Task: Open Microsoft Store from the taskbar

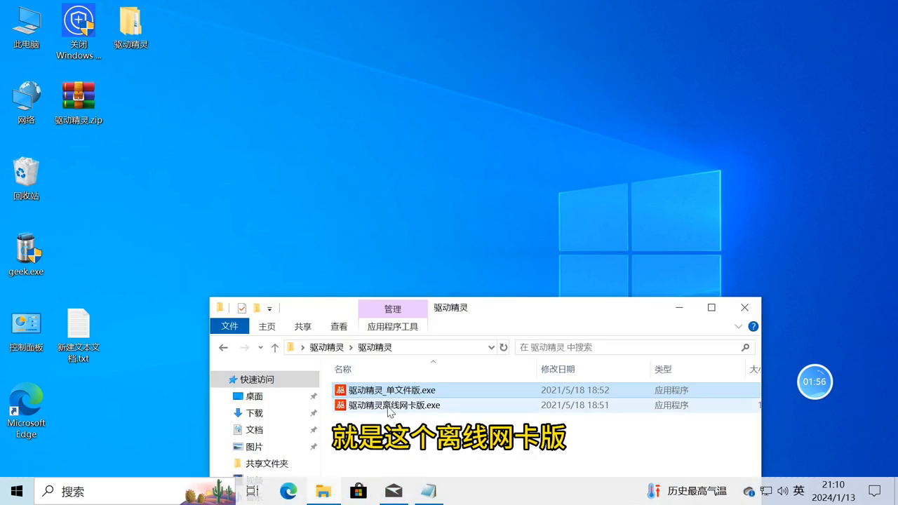Action: coord(358,491)
